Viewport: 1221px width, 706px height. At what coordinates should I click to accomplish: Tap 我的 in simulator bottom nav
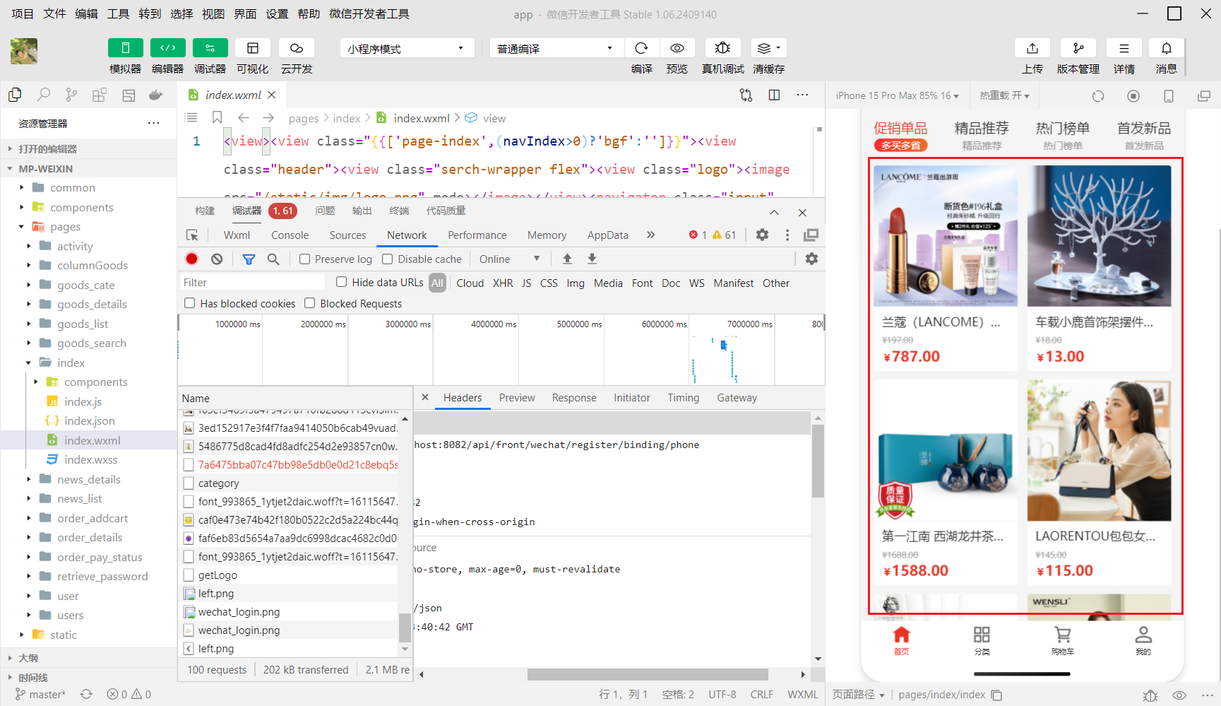(1143, 640)
